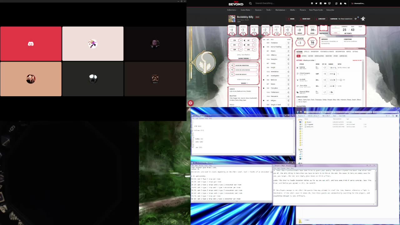Click the Explorer back arrow button
400x225 pixels.
pos(298,112)
